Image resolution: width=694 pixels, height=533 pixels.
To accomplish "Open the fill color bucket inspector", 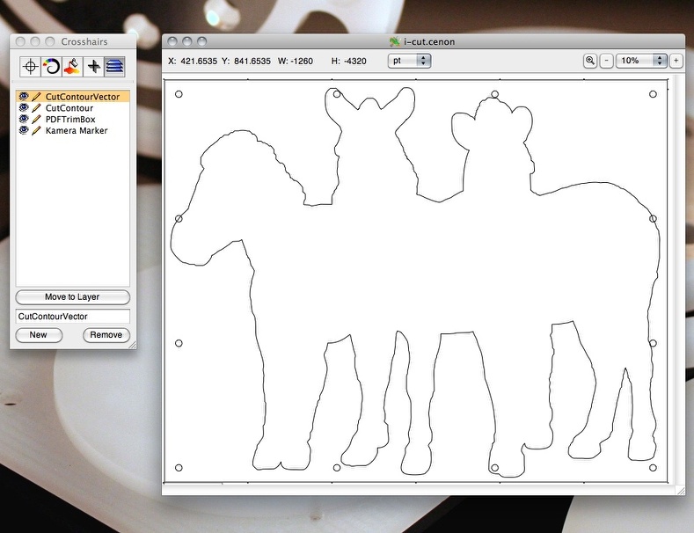I will [73, 66].
